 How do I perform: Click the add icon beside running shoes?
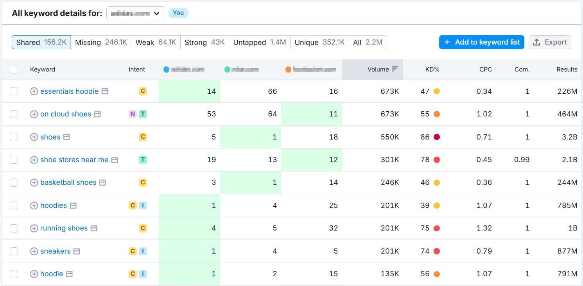[34, 228]
